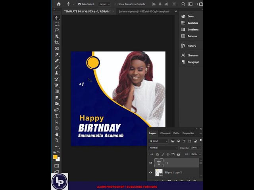Open the Normal blend mode dropdown
The height and width of the screenshot is (190, 254).
[x=163, y=148]
